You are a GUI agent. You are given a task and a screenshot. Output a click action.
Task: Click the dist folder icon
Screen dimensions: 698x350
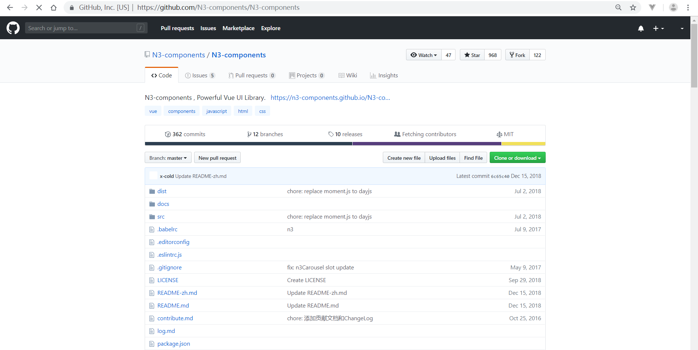(x=152, y=191)
